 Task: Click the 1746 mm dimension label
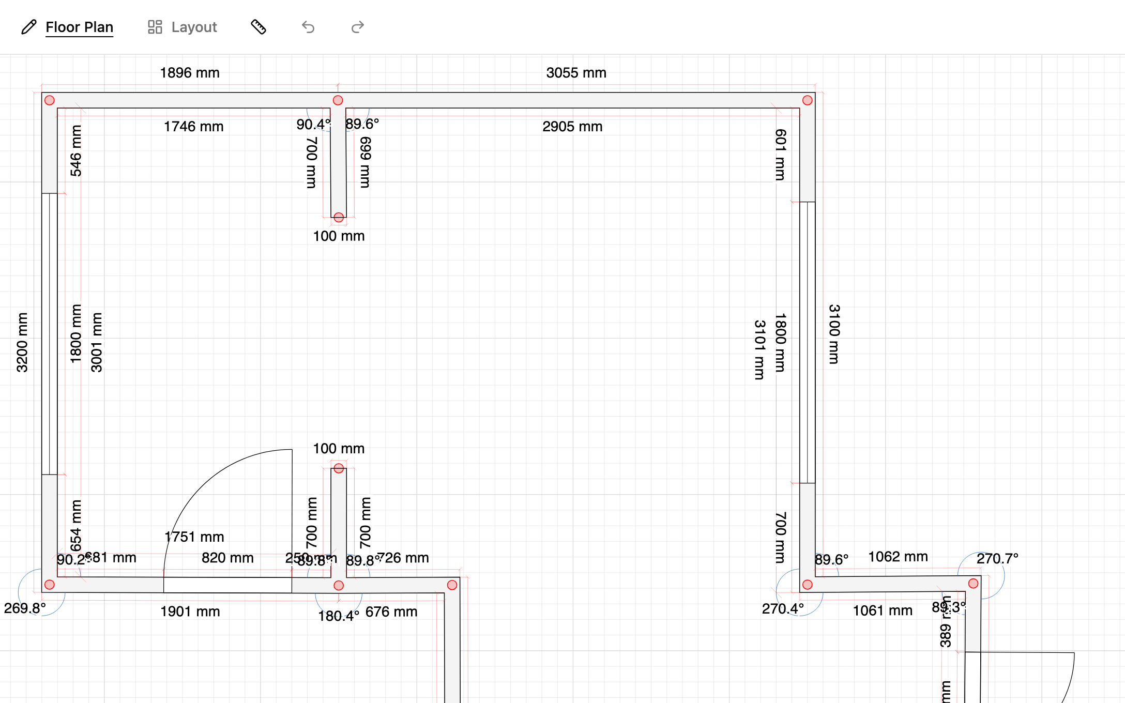pyautogui.click(x=194, y=127)
